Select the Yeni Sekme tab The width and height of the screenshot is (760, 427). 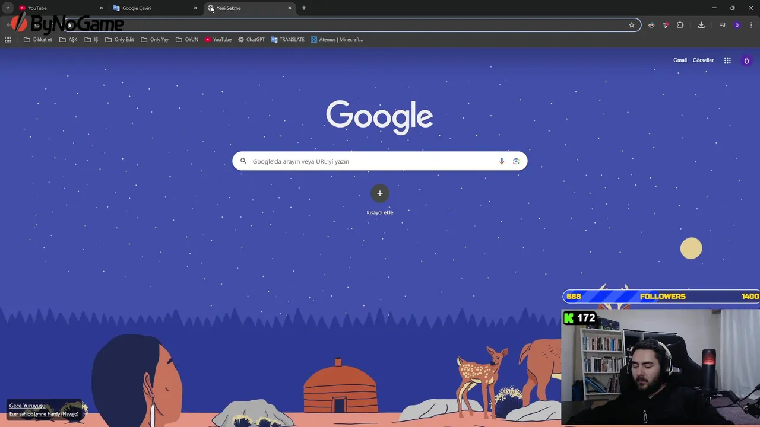[x=249, y=8]
